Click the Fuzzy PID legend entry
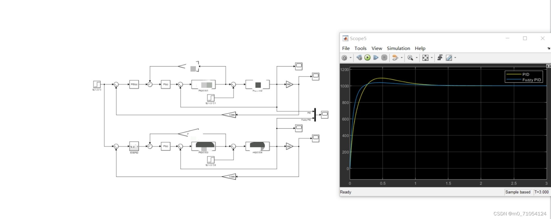The height and width of the screenshot is (219, 551). click(x=524, y=80)
